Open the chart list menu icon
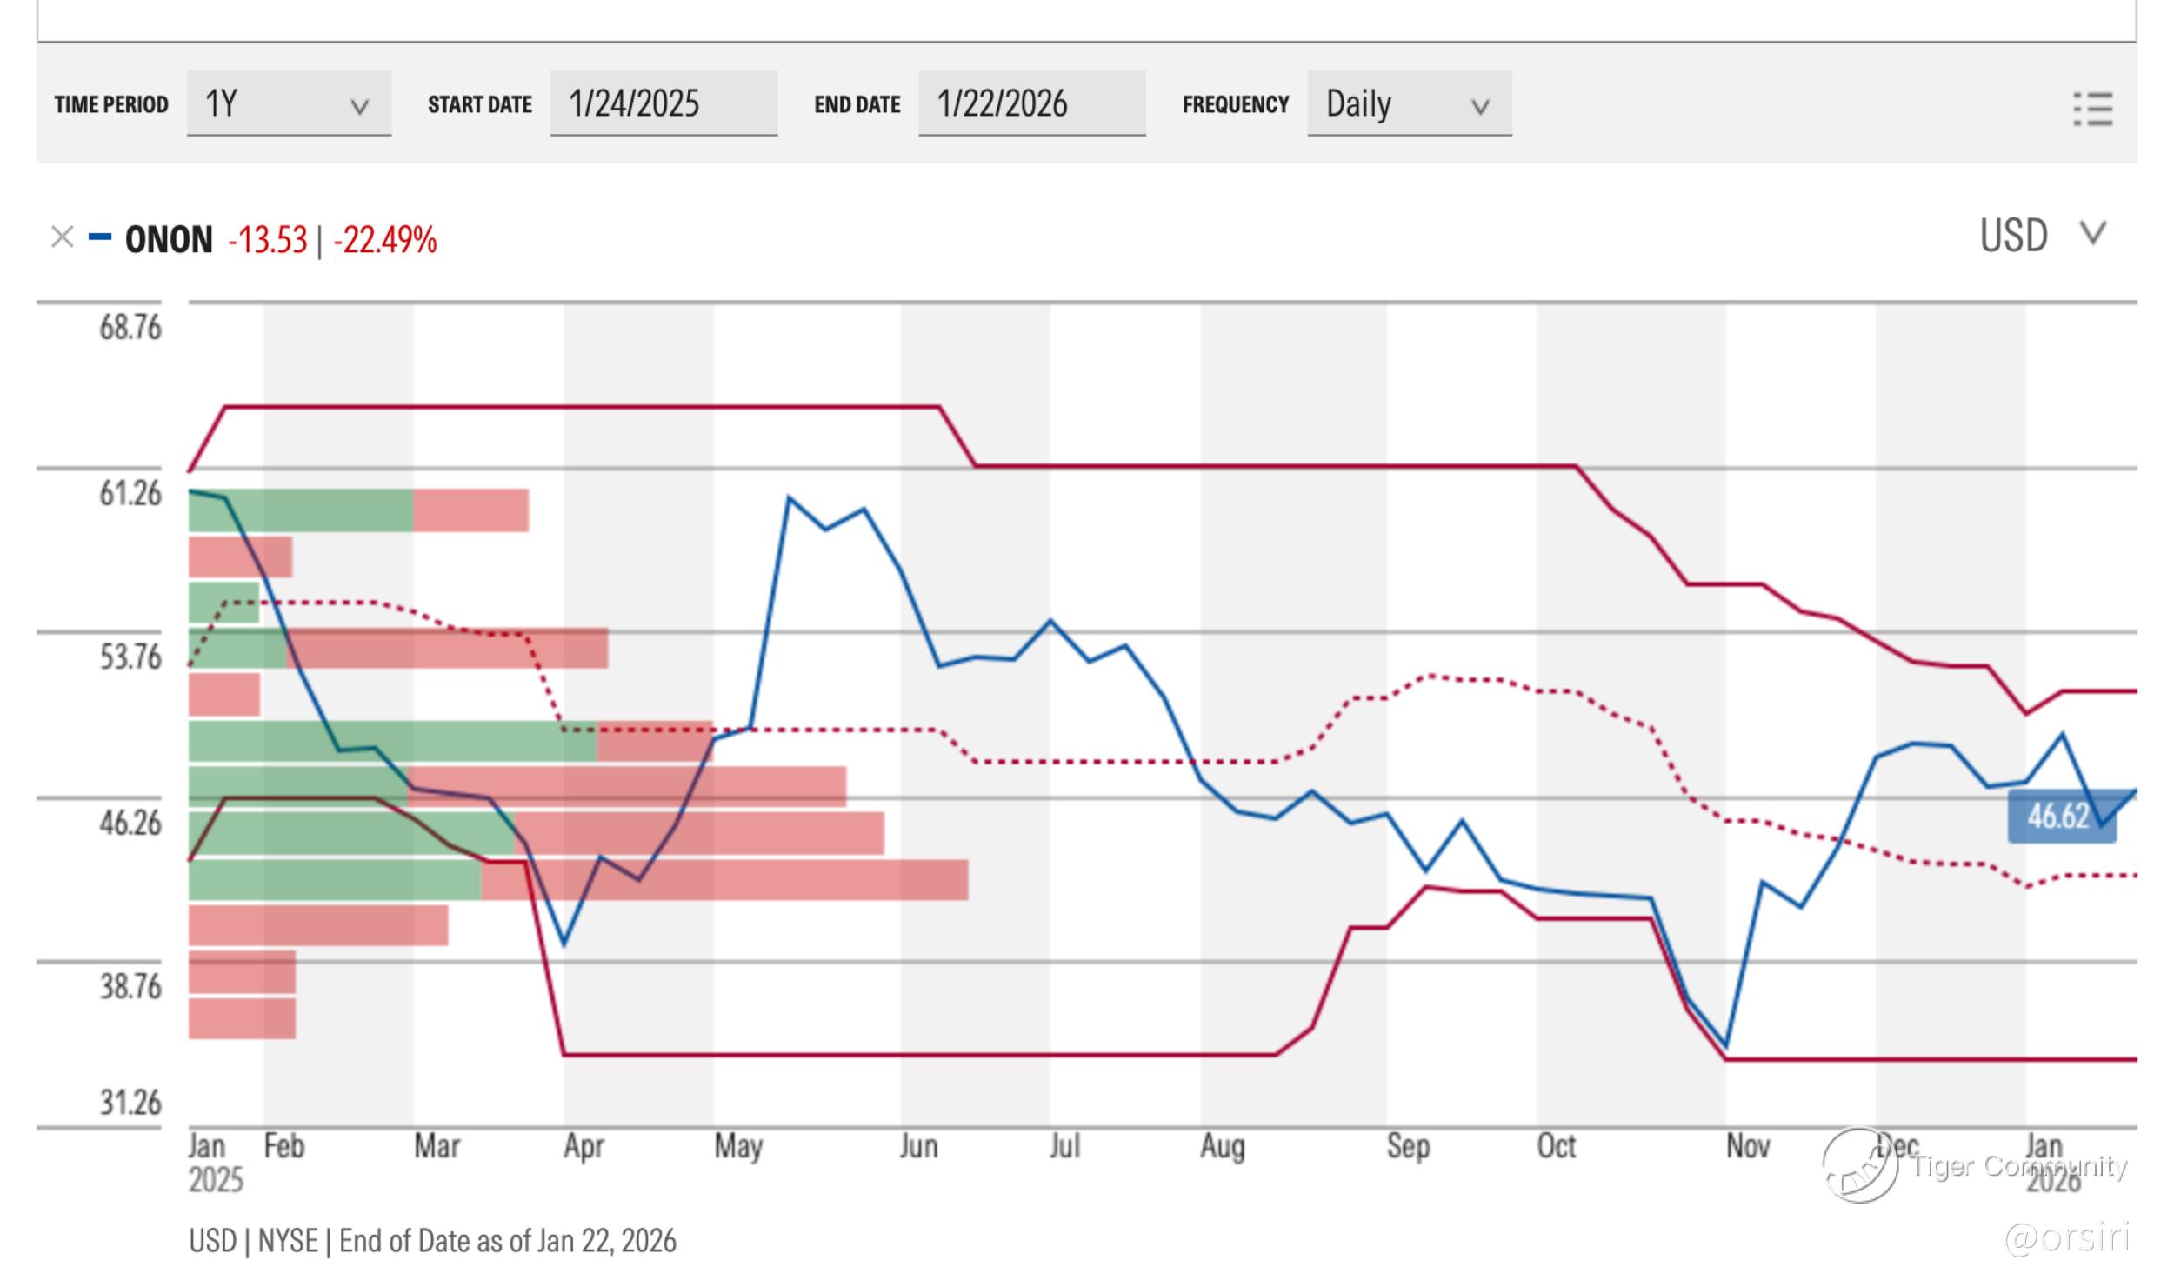 pyautogui.click(x=2092, y=109)
